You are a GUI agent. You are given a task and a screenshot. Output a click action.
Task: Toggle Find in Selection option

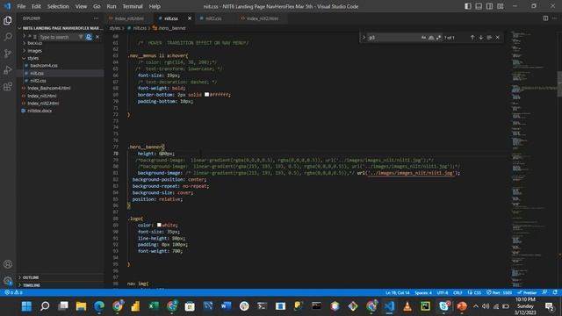[489, 37]
